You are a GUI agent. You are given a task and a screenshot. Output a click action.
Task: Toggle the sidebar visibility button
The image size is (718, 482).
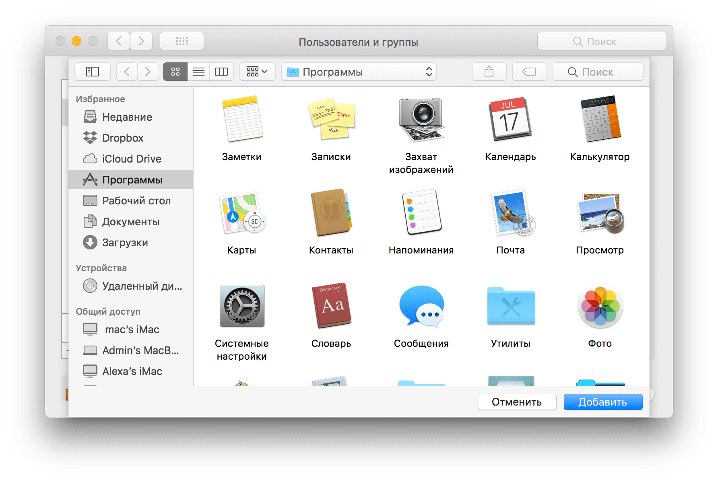(x=93, y=72)
